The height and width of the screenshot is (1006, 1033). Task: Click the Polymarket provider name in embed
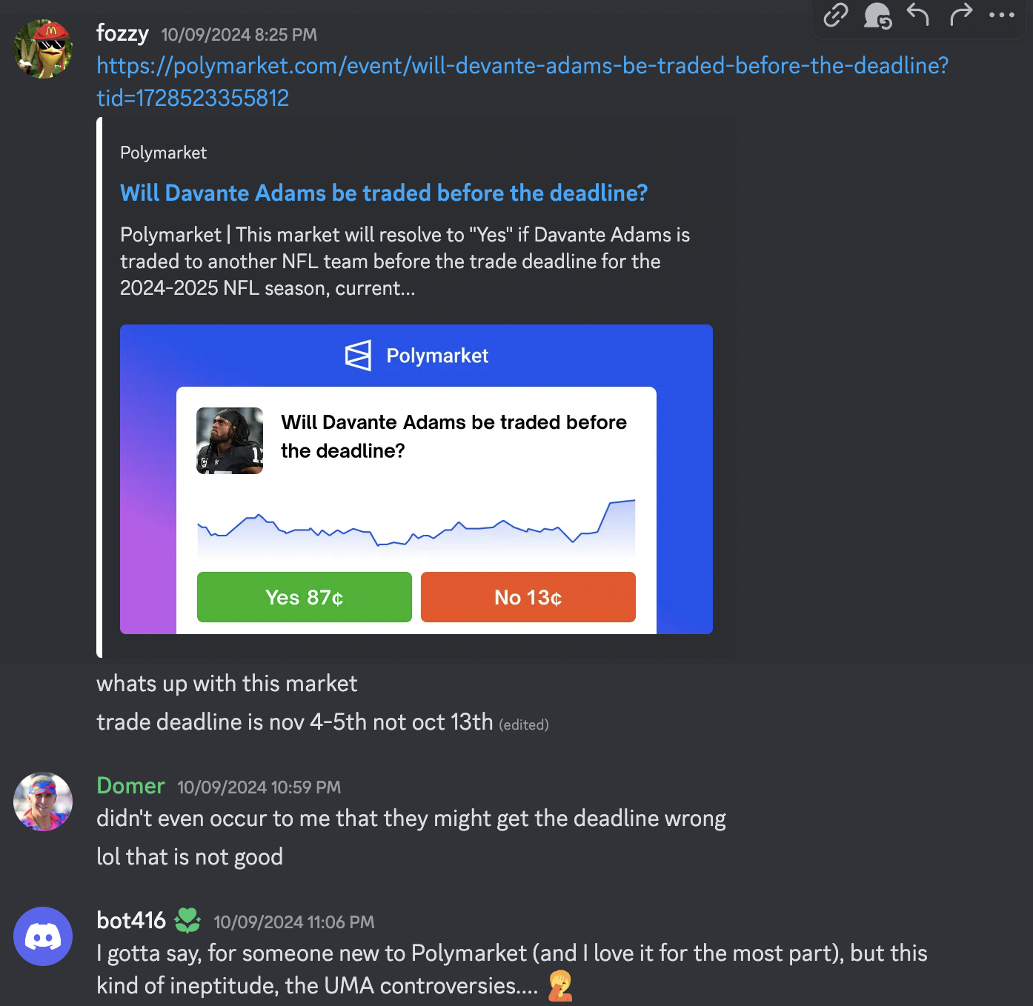click(163, 153)
